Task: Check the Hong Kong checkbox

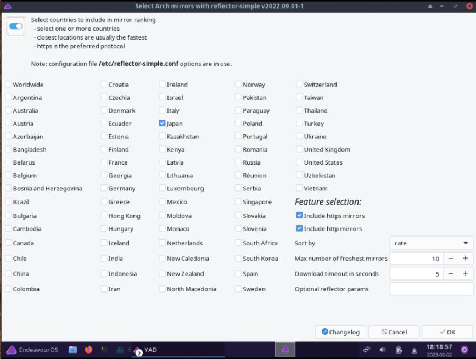Action: tap(104, 216)
